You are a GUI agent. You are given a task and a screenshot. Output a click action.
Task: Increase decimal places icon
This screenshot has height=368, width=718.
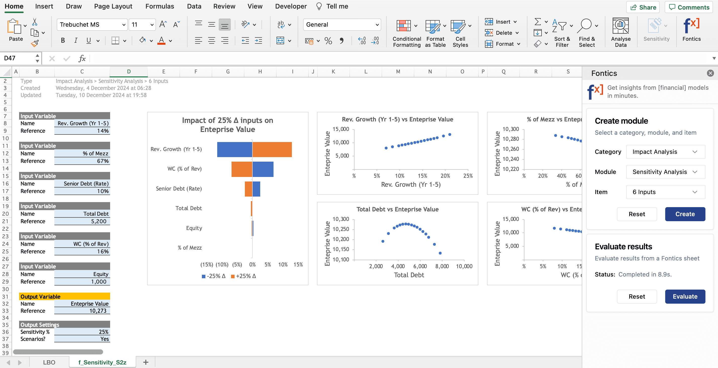tap(362, 41)
